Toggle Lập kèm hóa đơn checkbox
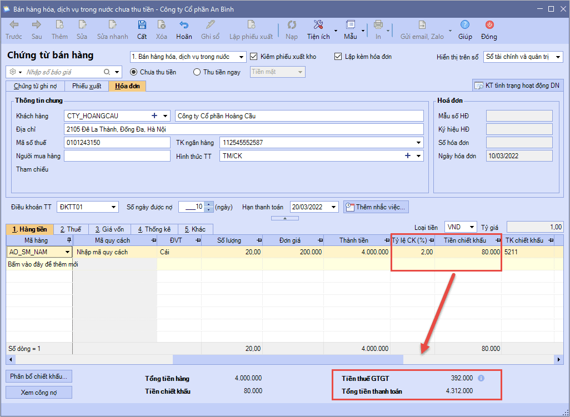570x417 pixels. point(338,57)
